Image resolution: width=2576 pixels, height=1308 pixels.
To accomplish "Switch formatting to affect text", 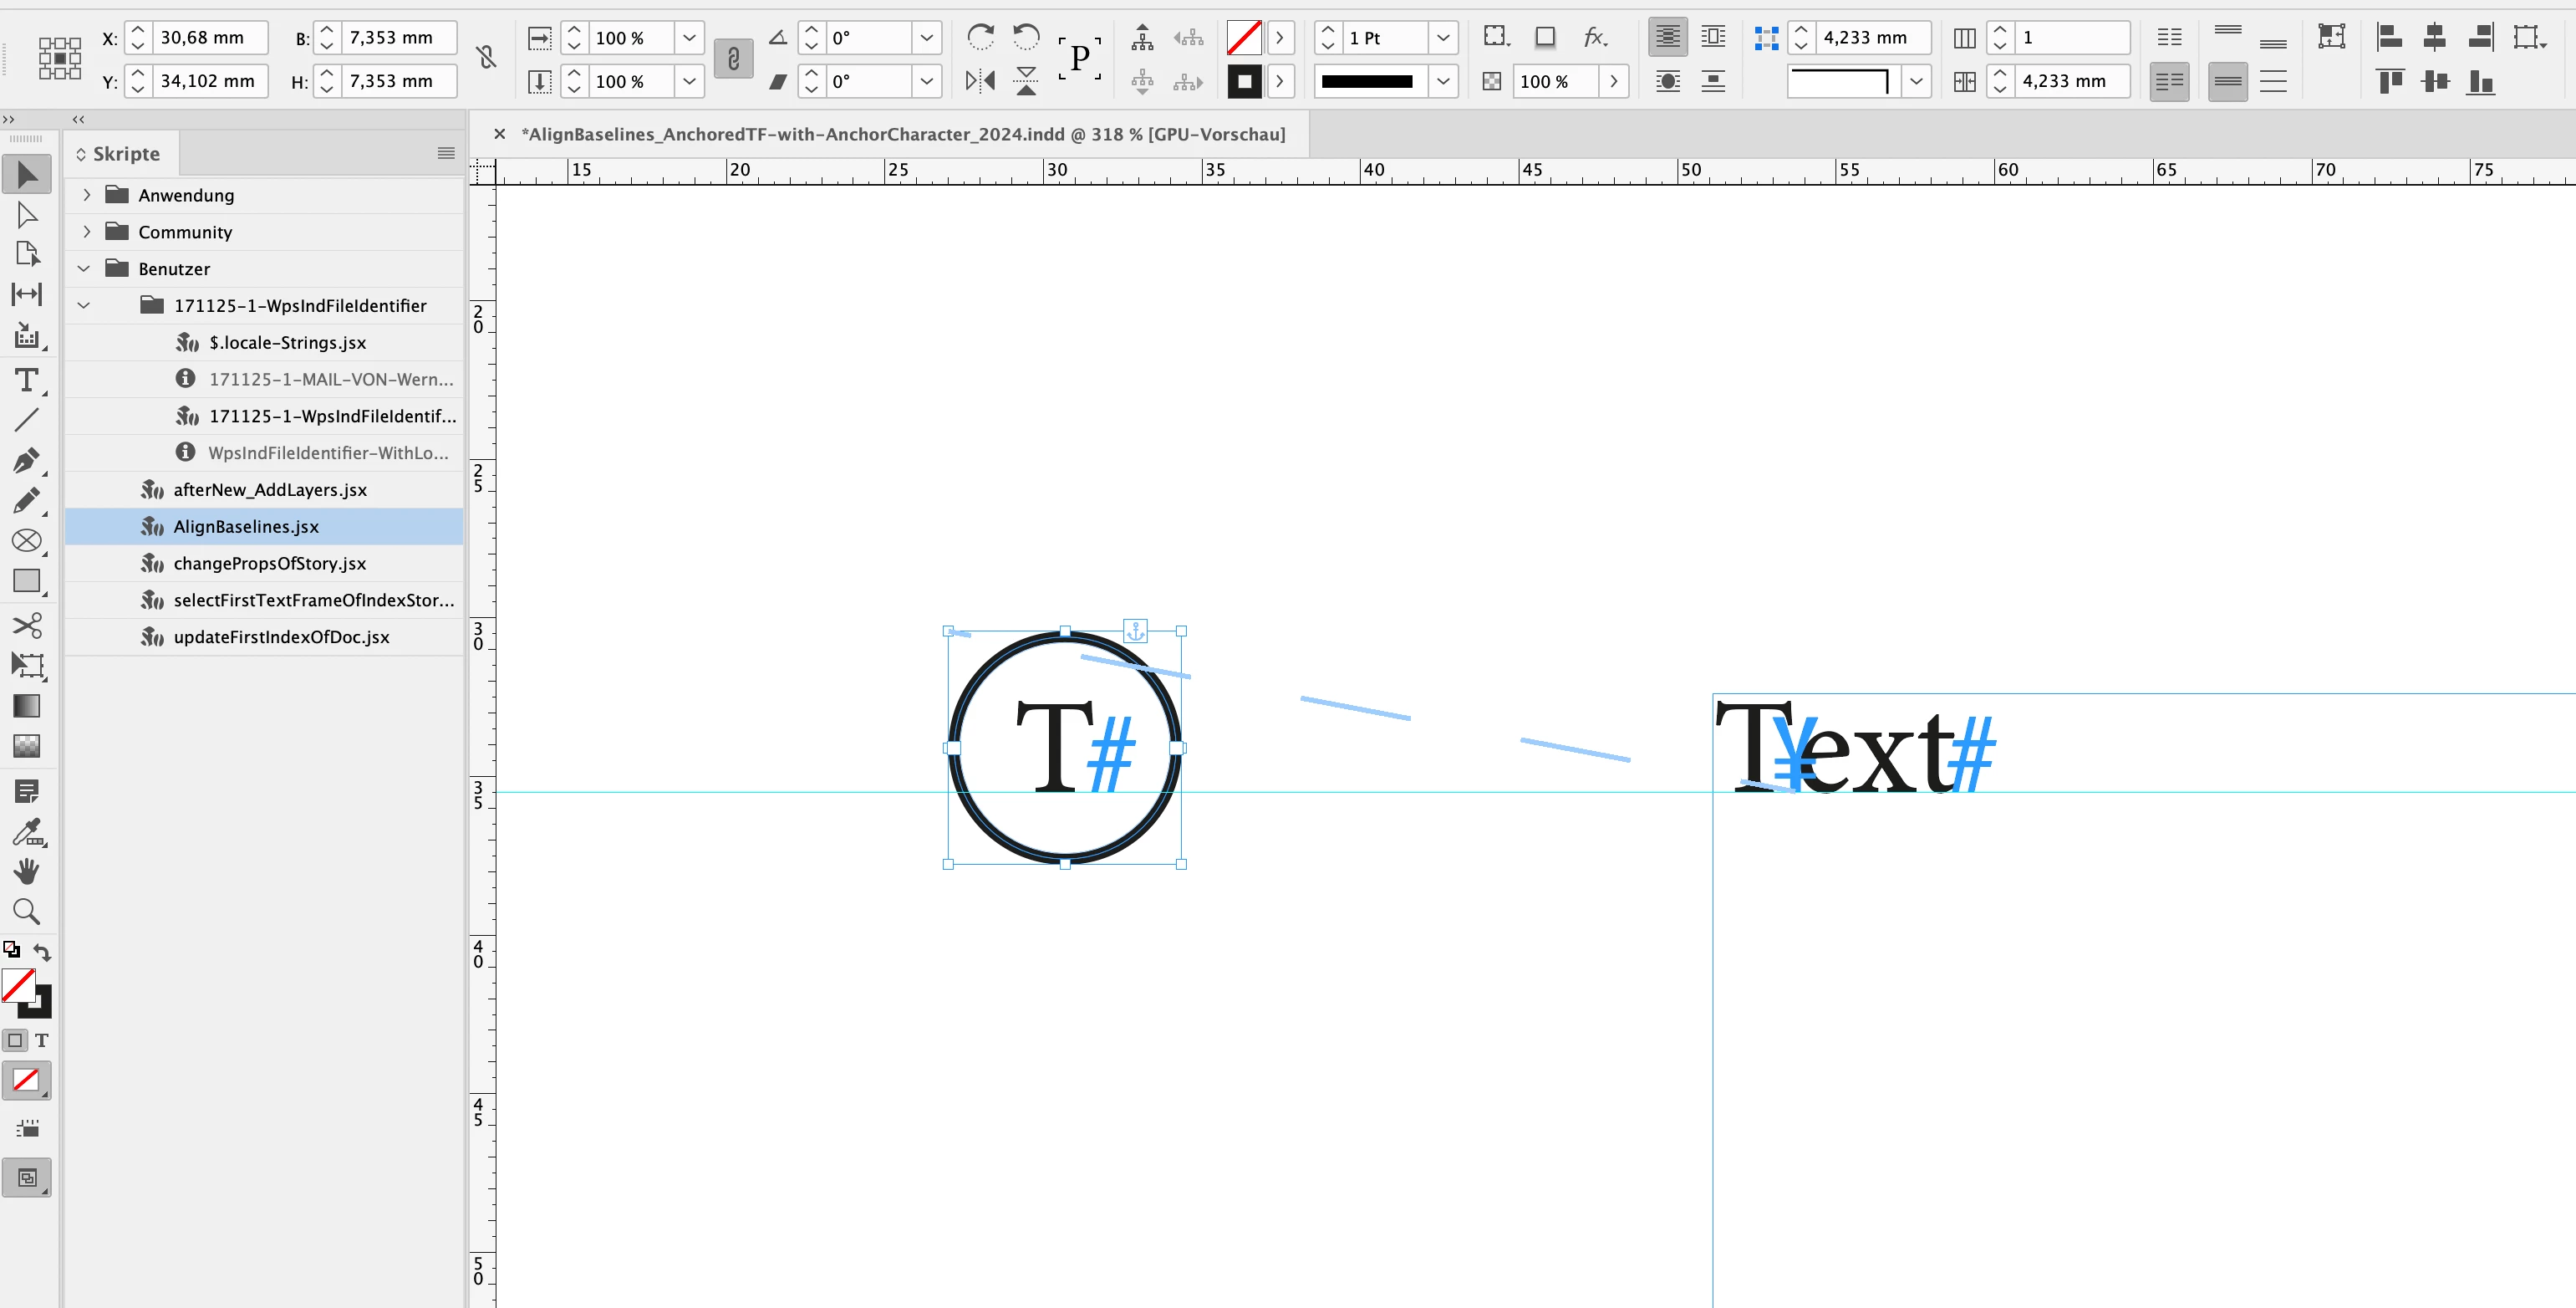I will (41, 1040).
